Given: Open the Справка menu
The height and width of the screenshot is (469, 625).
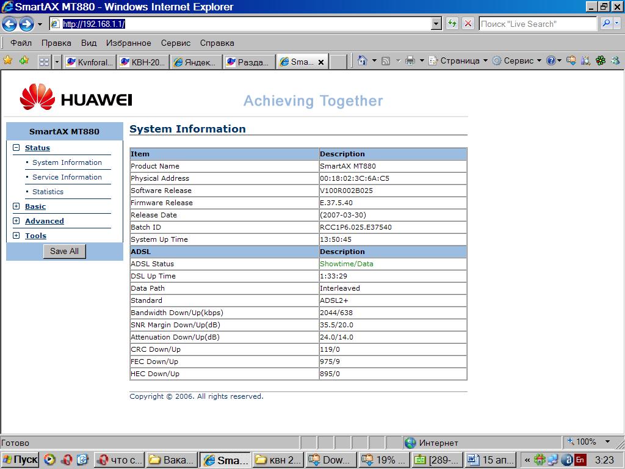Looking at the screenshot, I should click(217, 43).
